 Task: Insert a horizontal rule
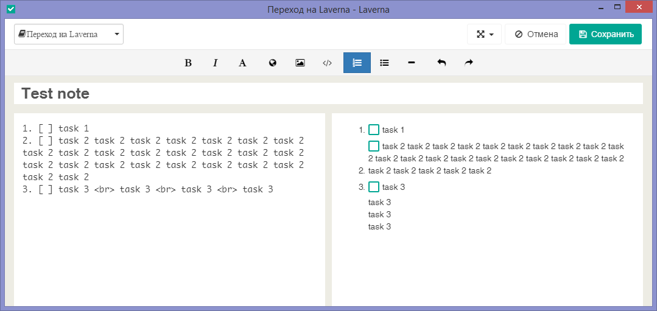point(412,63)
